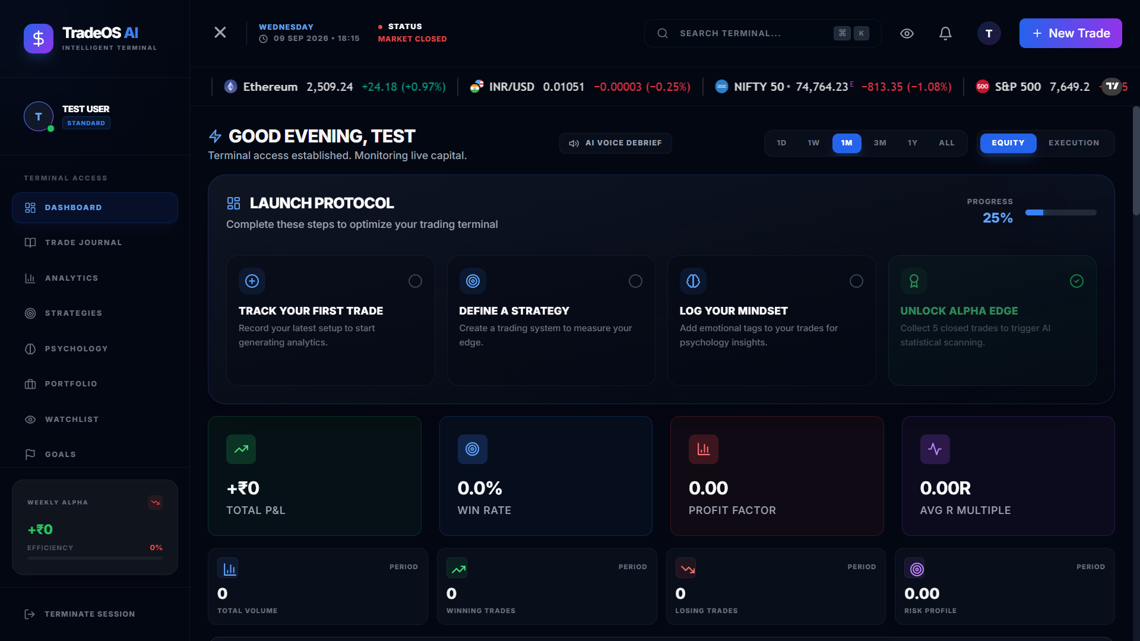Click the TradeOS AI dollar logo icon
Screen dimensions: 1140x641
click(x=39, y=39)
